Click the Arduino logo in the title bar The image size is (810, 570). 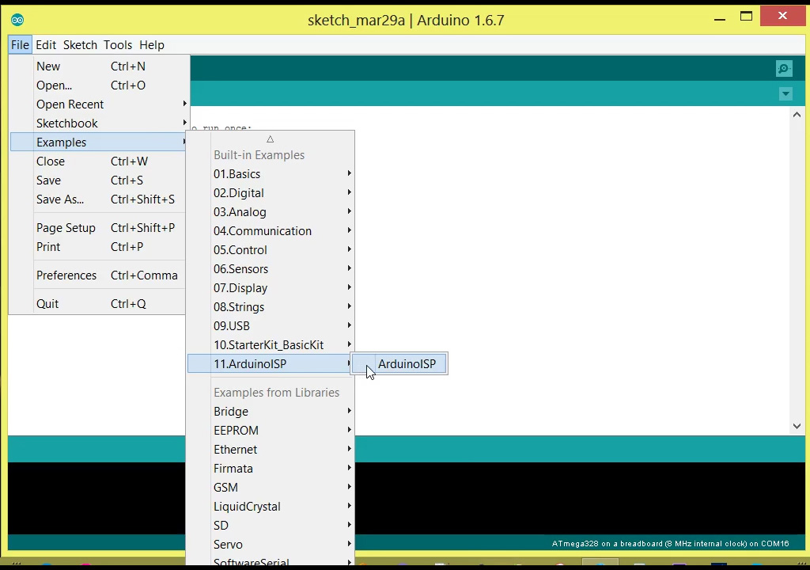click(x=17, y=19)
